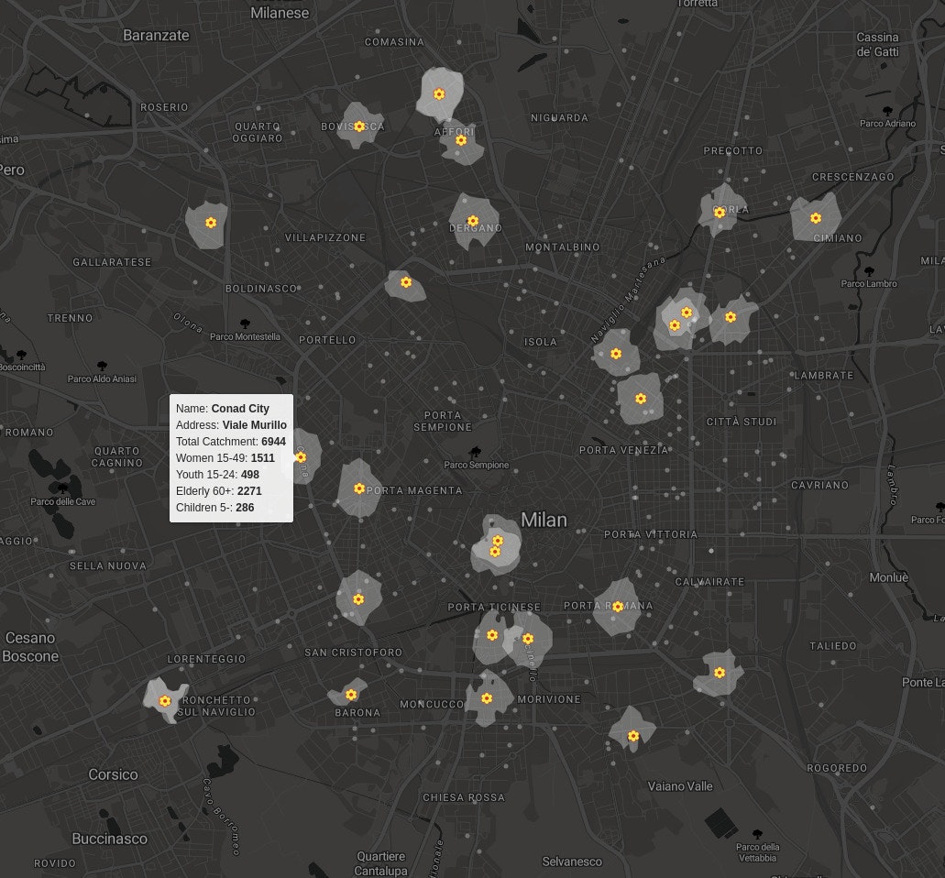Select the 'Baranzate' map label

(x=156, y=36)
